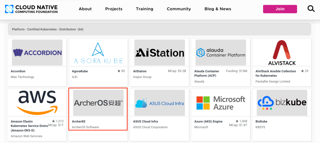
Task: Open the Projects menu item
Action: [114, 9]
